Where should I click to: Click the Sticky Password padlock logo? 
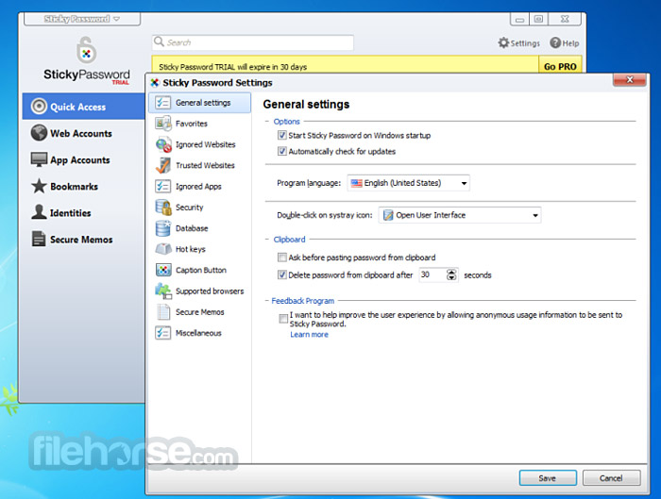click(x=87, y=49)
